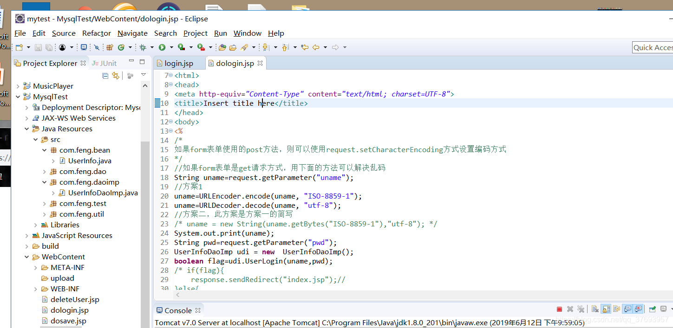Screen dimensions: 673x328
Task: Click the Quick Access search field
Action: point(653,47)
